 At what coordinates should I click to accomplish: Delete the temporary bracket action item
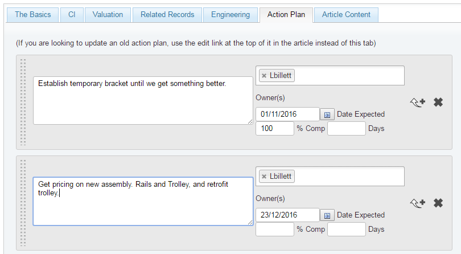[438, 102]
